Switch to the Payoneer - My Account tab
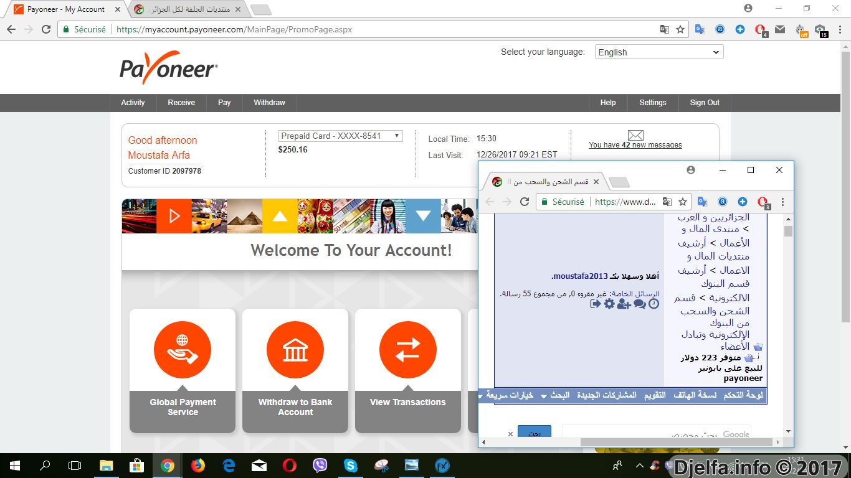Viewport: 851px width, 478px height. [x=65, y=9]
